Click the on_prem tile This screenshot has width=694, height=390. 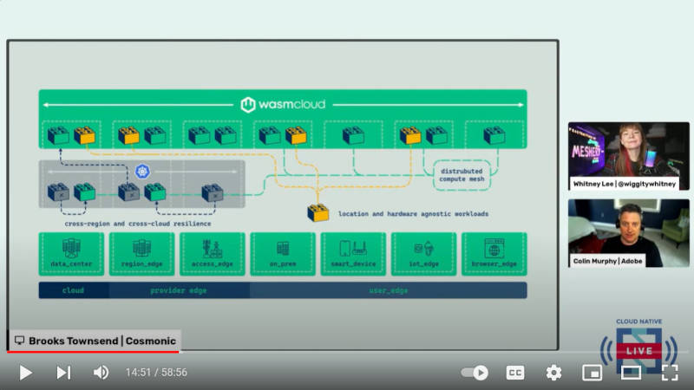click(x=283, y=254)
